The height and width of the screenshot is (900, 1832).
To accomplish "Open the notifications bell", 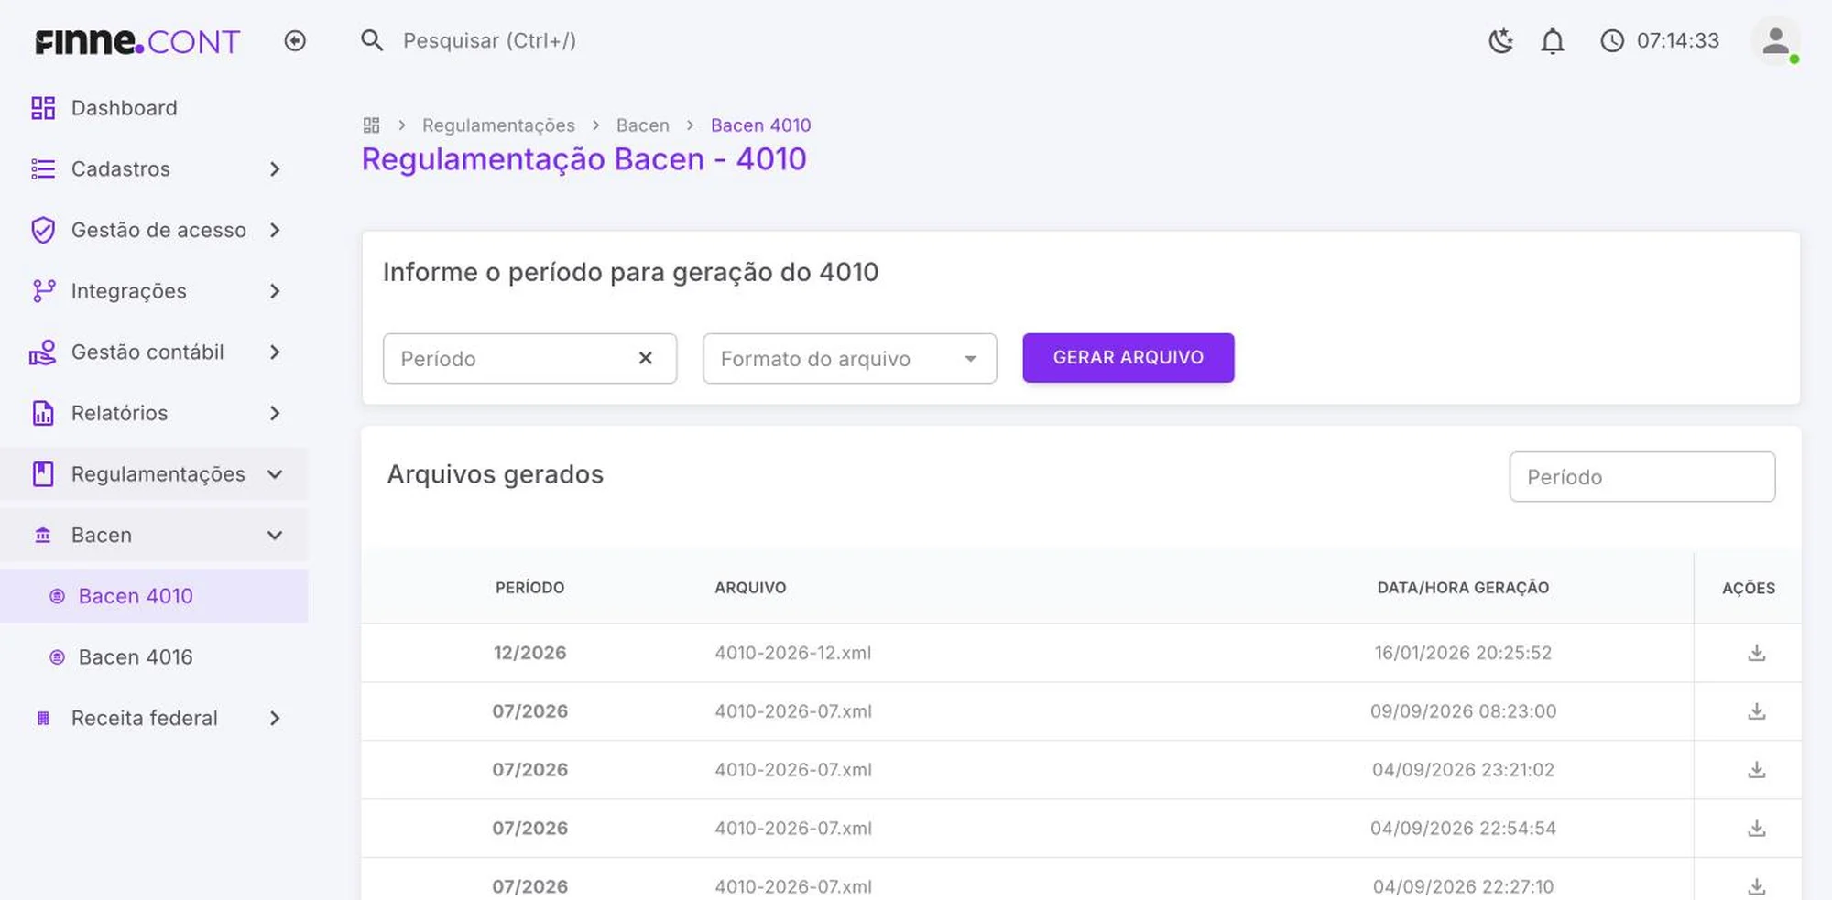I will pos(1553,41).
